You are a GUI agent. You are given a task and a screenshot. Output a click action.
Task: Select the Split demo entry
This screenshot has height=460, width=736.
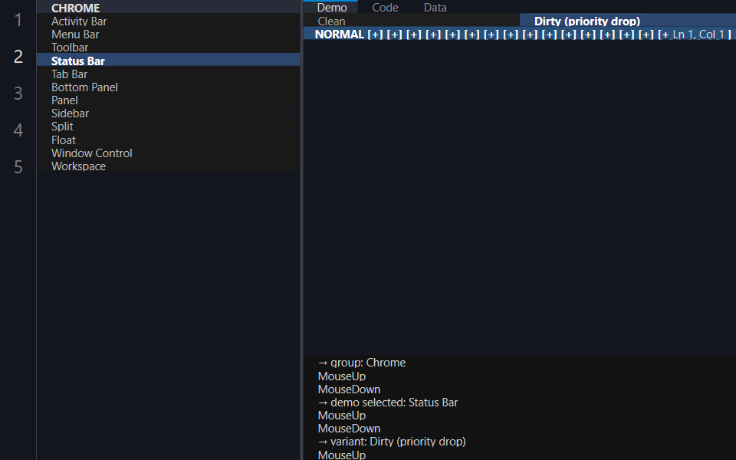168,127
